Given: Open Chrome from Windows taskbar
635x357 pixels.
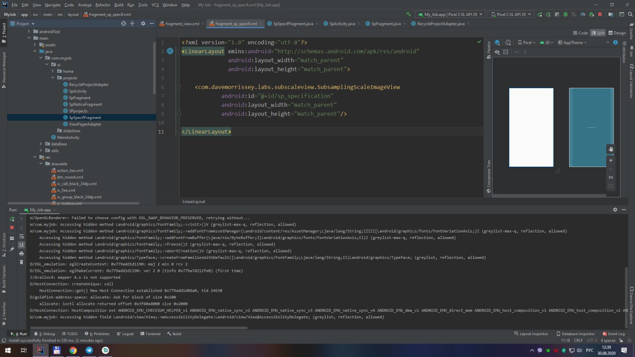Looking at the screenshot, I should 73,350.
